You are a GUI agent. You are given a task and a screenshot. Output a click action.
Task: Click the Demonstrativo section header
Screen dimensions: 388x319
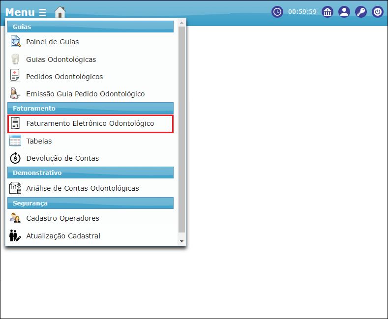[90, 173]
